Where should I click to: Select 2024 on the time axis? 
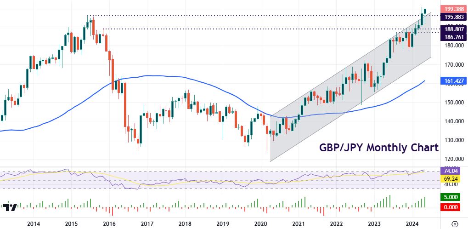412,223
